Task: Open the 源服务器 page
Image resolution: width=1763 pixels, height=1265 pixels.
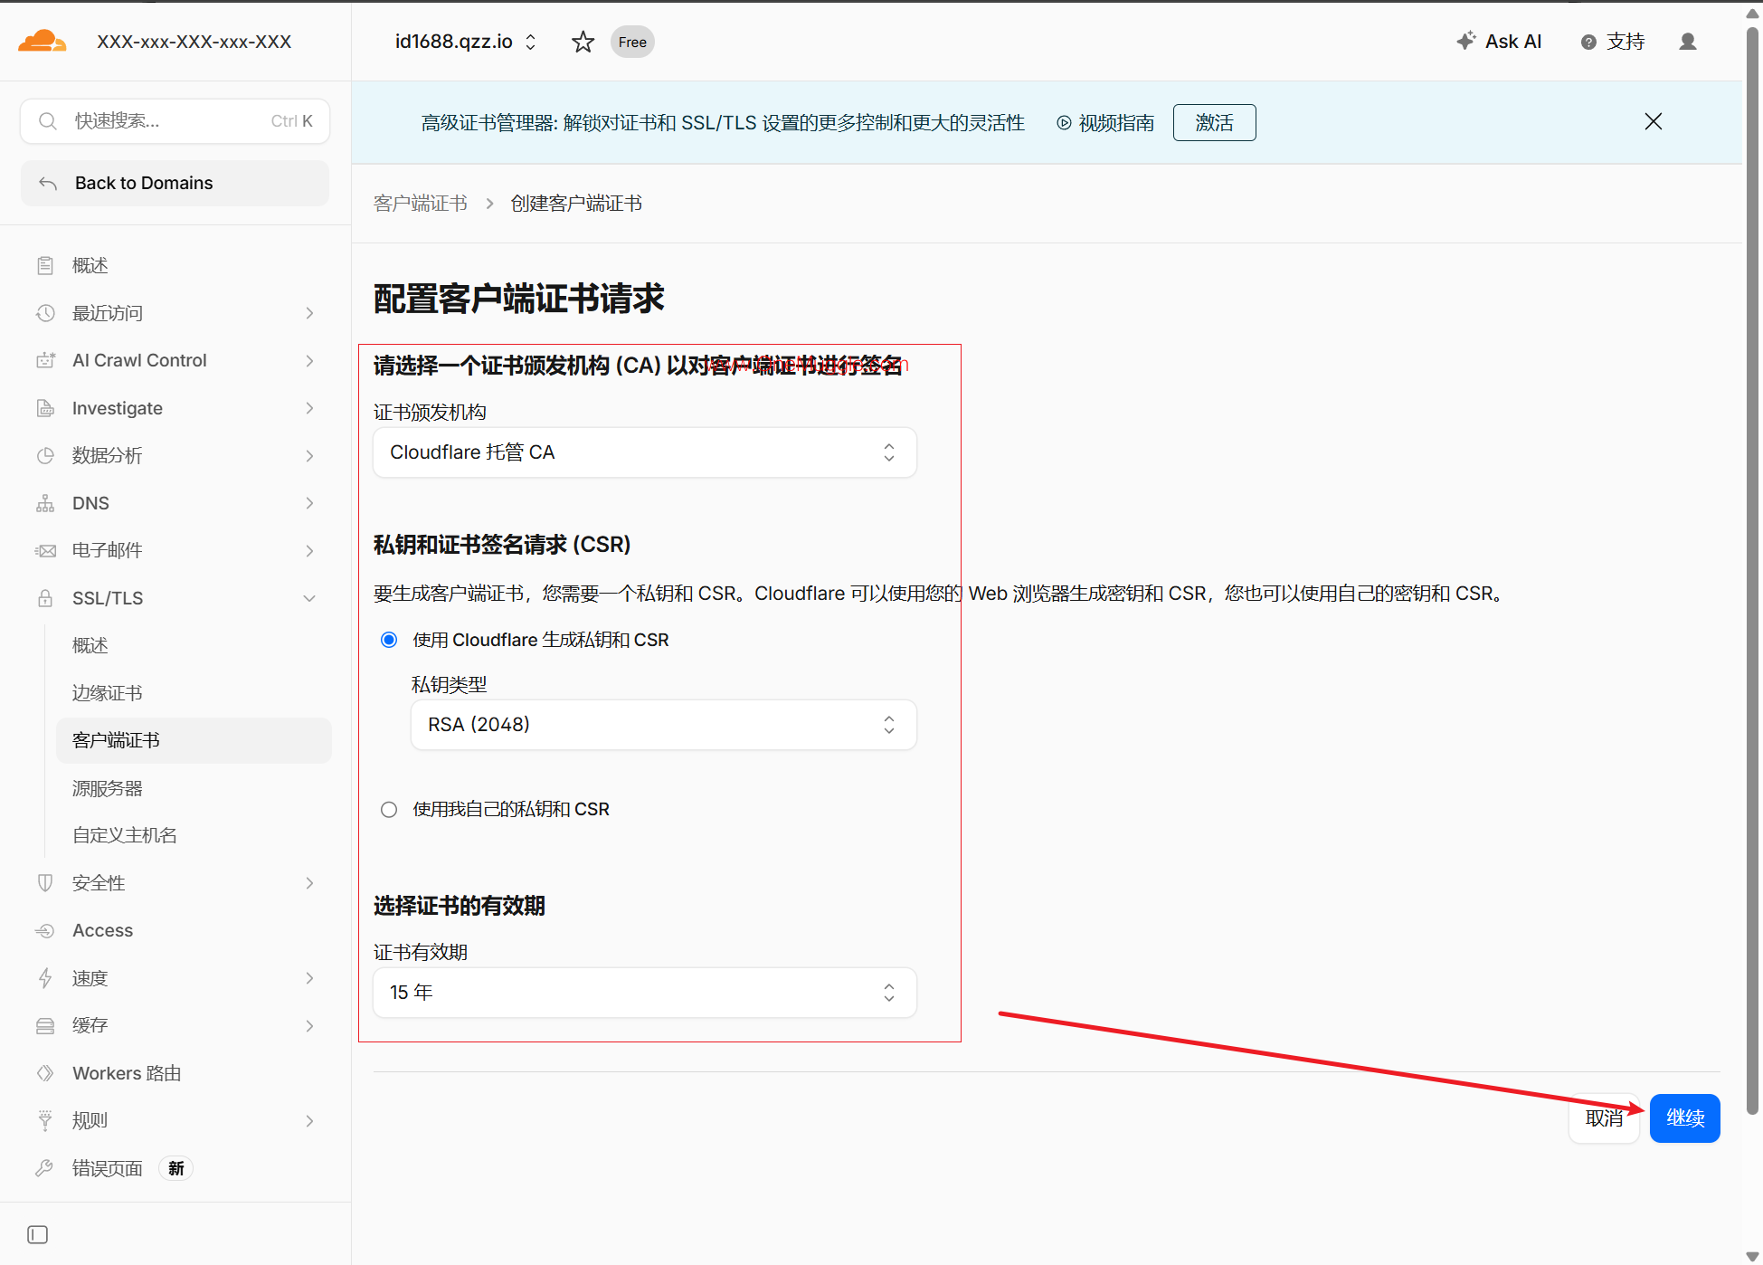Action: pyautogui.click(x=194, y=788)
